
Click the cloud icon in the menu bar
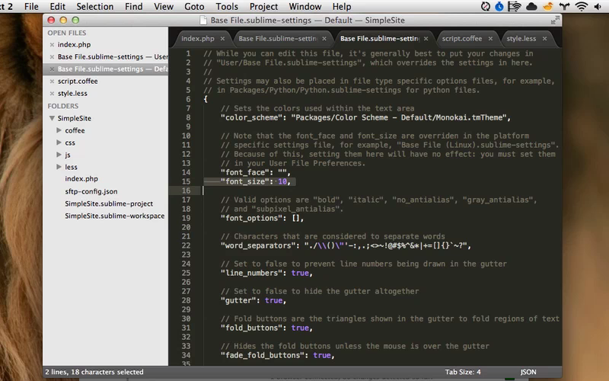click(531, 6)
